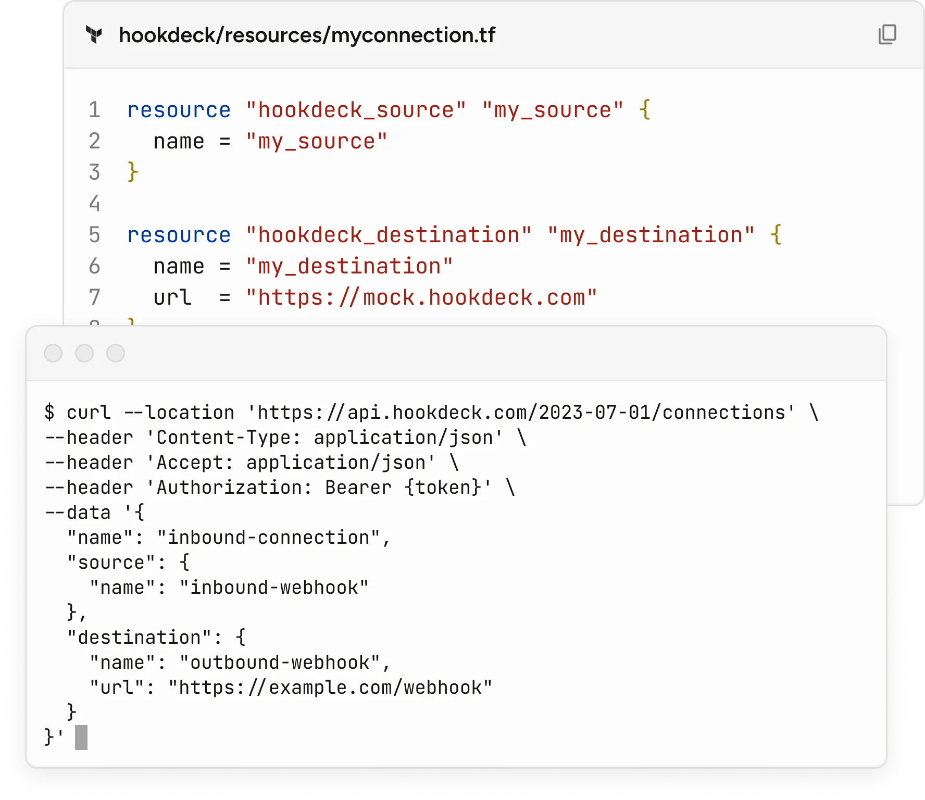Click the name = "my_destination" line
The image size is (925, 800).
point(303,266)
